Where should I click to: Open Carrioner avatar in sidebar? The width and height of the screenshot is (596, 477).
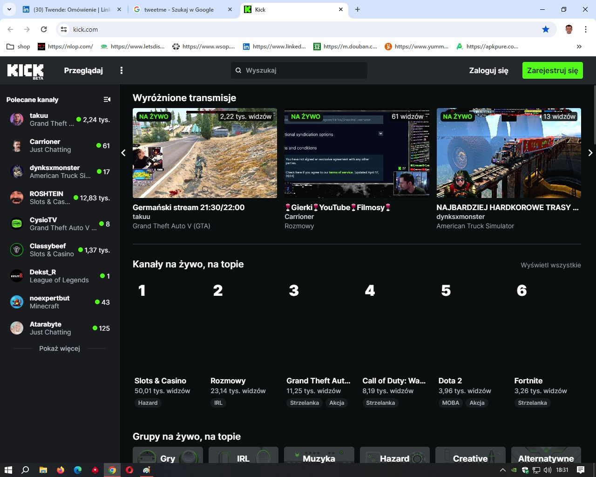(17, 145)
